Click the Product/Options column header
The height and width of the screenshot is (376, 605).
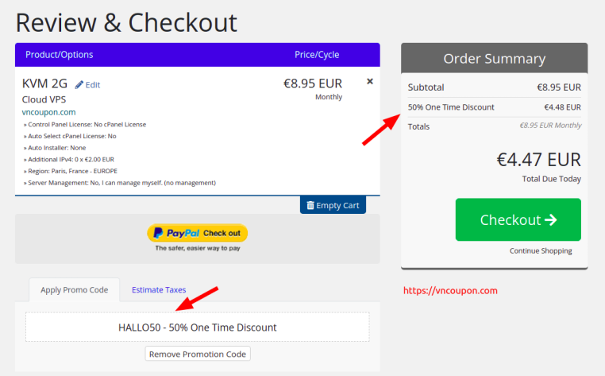point(59,55)
